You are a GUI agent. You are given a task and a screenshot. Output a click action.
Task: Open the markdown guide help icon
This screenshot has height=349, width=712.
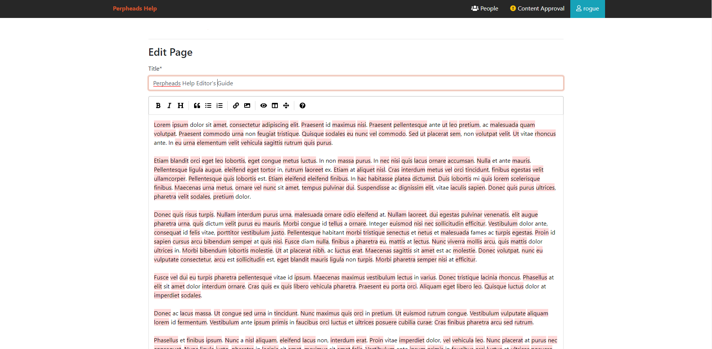pos(303,105)
